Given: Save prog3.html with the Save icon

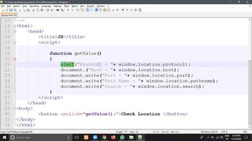Looking at the screenshot, I should tap(11, 10).
